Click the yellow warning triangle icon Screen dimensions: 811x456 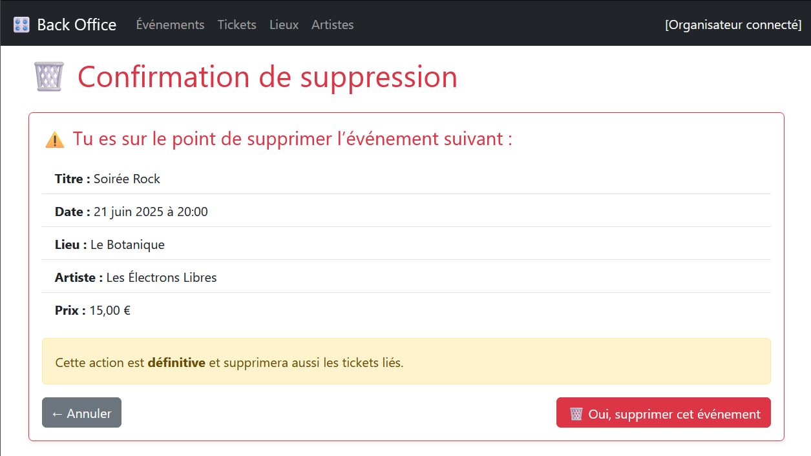pos(55,139)
